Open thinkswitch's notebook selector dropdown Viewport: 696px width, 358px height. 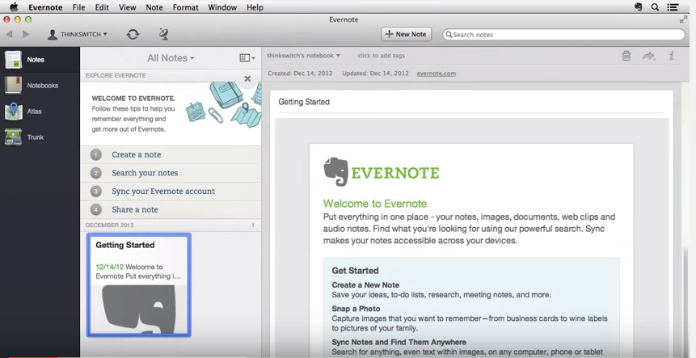pyautogui.click(x=304, y=56)
